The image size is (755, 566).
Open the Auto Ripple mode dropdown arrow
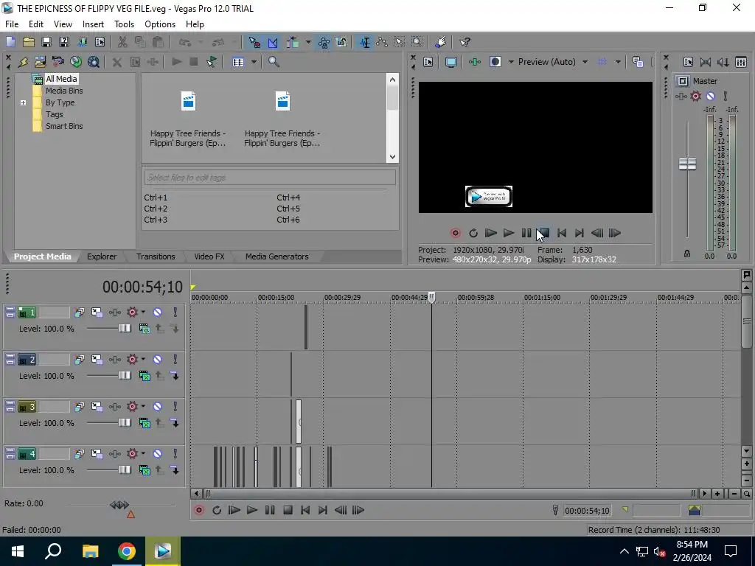click(308, 42)
